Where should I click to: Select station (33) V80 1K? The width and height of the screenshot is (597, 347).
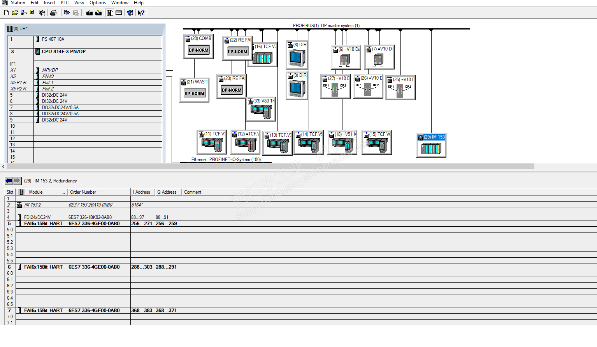pos(261,109)
